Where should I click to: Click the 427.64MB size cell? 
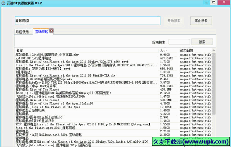167,58
